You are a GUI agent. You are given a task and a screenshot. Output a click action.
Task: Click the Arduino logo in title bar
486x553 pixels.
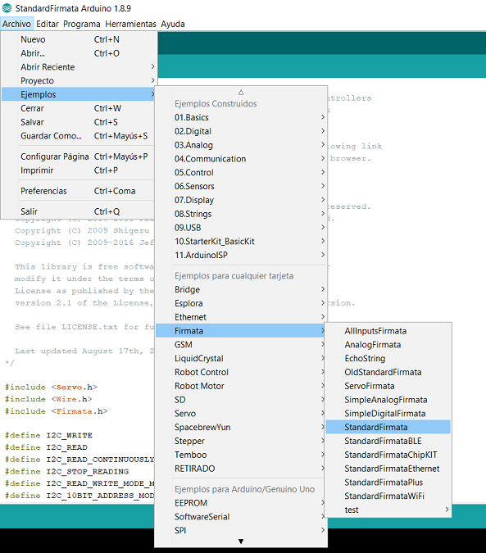click(x=7, y=8)
